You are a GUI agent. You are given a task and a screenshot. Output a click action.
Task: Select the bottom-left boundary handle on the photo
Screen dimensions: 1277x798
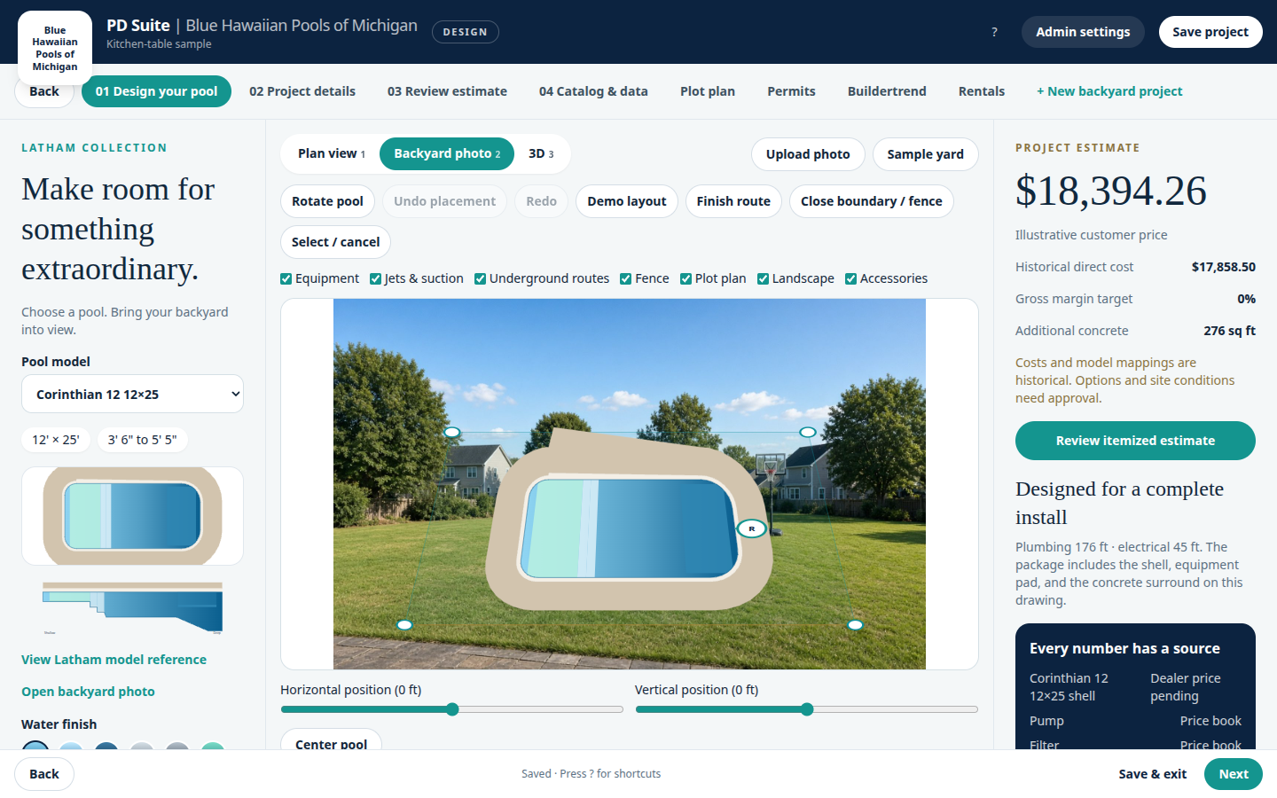coord(404,625)
